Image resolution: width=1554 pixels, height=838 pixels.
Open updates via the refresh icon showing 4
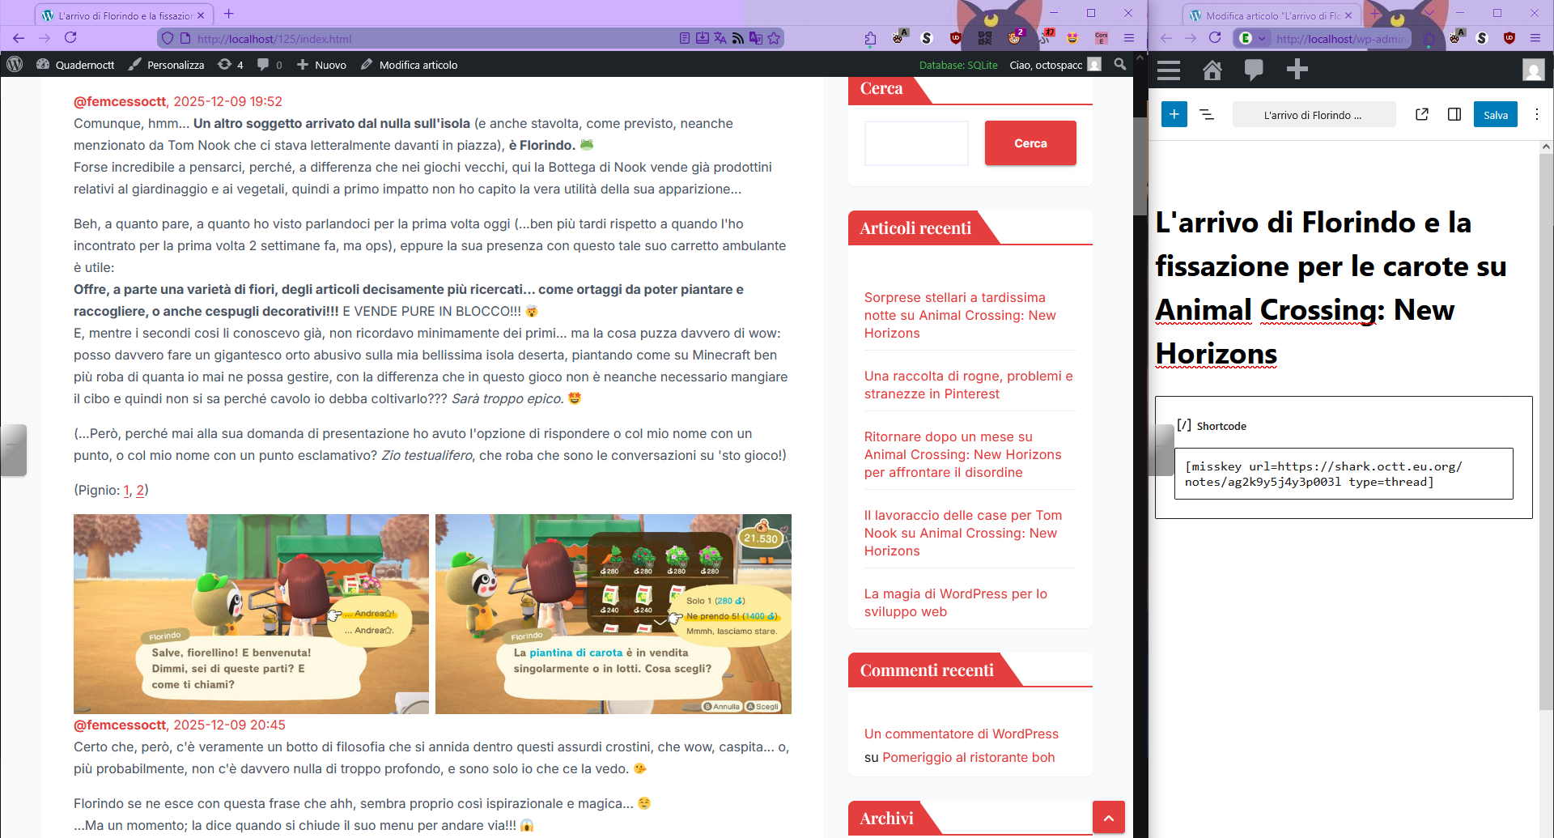(x=230, y=65)
